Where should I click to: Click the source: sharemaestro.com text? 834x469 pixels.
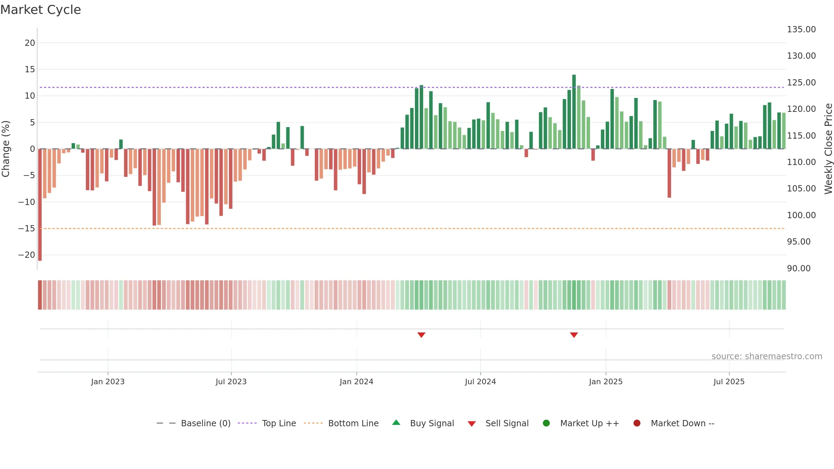pos(767,356)
